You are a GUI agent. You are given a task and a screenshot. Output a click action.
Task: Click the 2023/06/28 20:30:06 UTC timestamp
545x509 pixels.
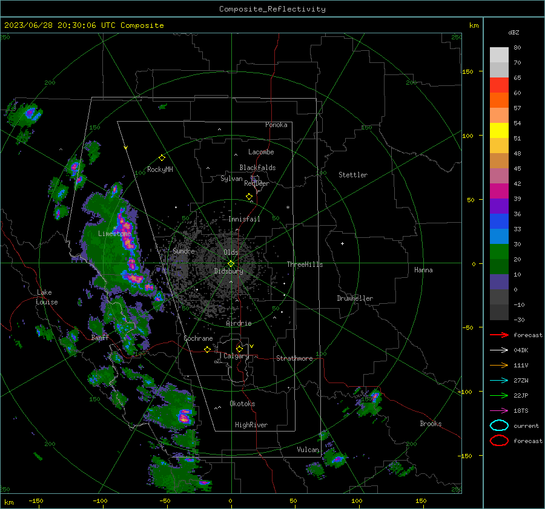[59, 25]
